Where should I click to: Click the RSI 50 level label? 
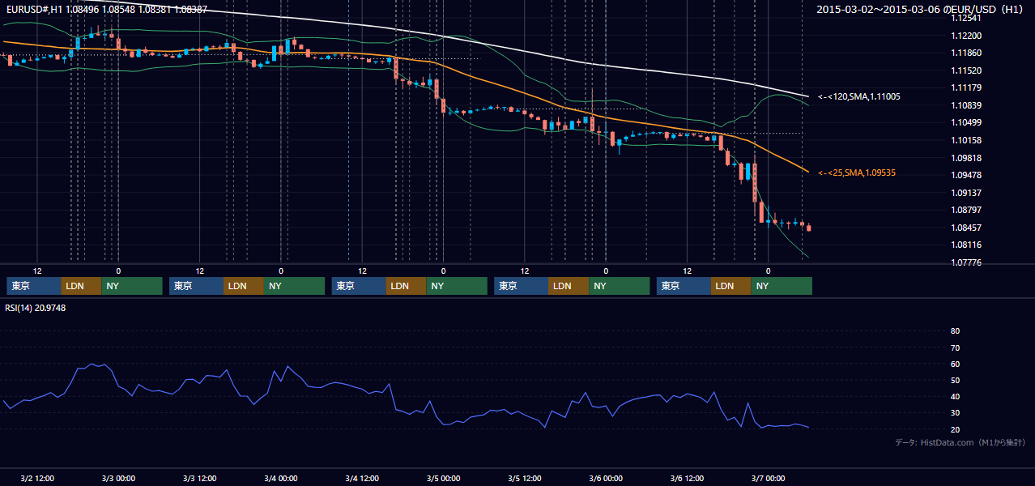point(955,380)
